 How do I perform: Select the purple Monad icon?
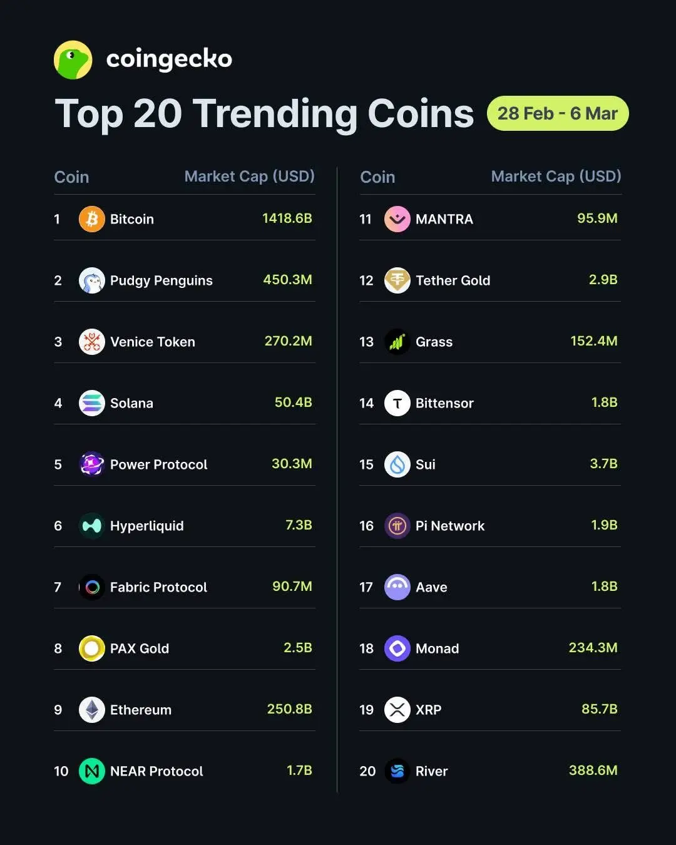[397, 648]
